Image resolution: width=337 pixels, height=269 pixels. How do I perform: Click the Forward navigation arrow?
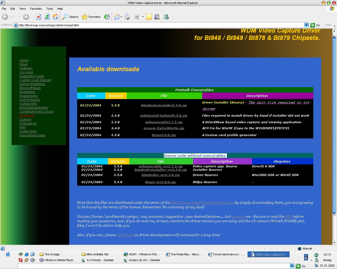click(x=26, y=17)
